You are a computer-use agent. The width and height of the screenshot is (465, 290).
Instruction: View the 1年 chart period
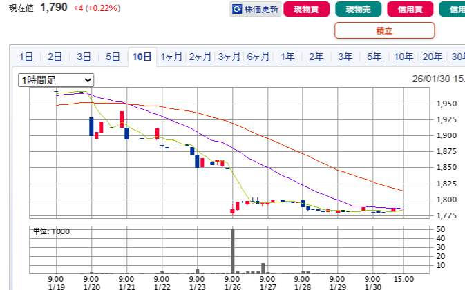click(x=287, y=57)
